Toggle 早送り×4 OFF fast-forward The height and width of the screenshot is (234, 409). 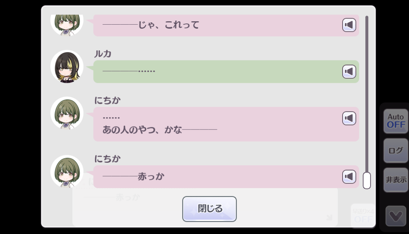(363, 215)
